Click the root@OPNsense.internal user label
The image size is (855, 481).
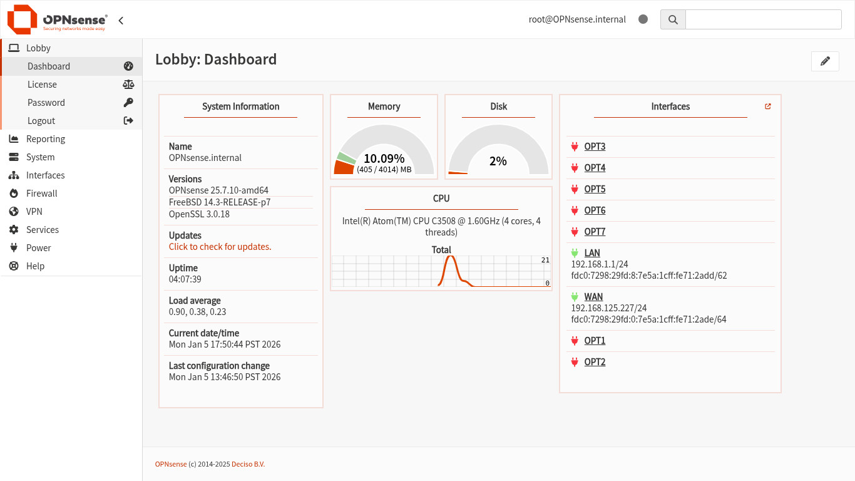point(577,19)
